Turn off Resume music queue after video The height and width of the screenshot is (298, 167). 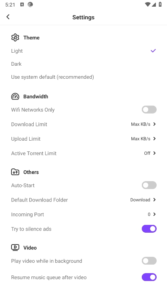(x=149, y=277)
